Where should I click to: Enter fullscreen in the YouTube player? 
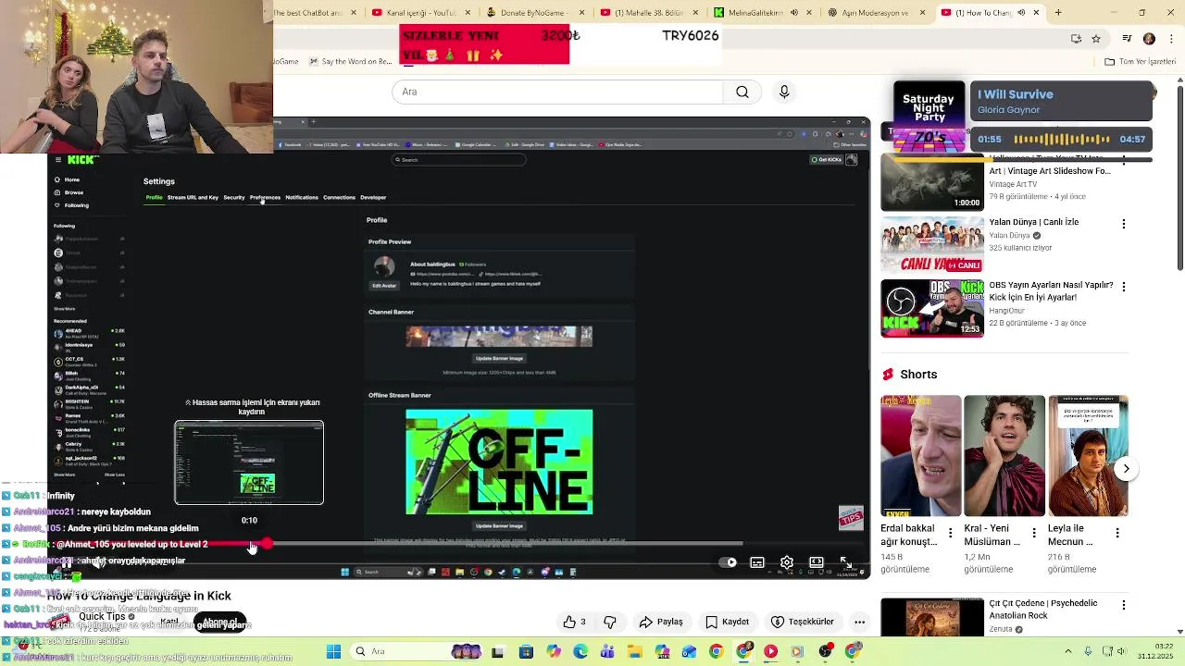tap(845, 562)
